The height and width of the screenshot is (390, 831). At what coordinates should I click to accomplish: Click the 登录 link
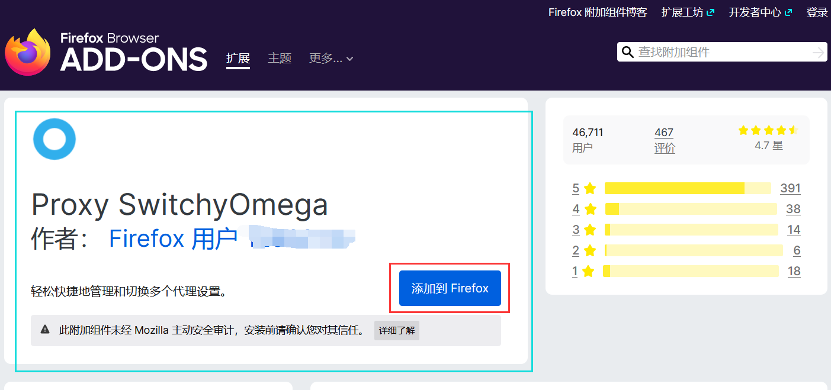[x=817, y=12]
